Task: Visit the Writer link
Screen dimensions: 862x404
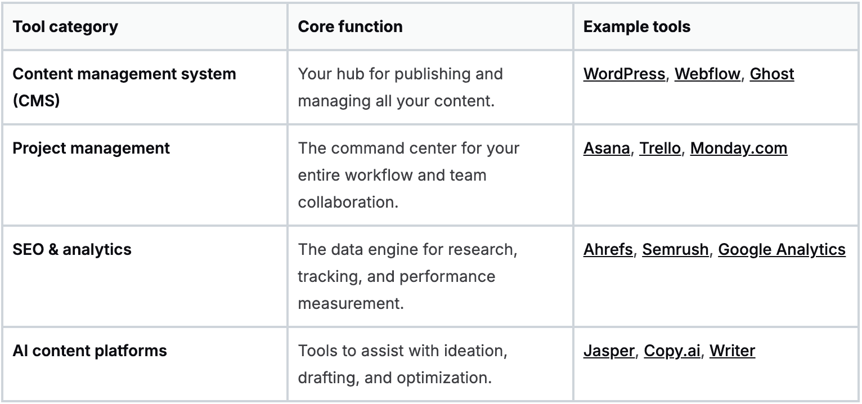Action: coord(732,351)
